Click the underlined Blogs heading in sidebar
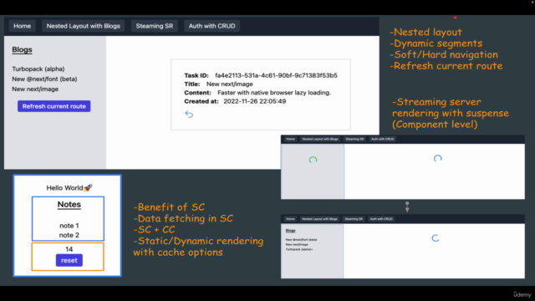This screenshot has width=535, height=301. point(22,50)
